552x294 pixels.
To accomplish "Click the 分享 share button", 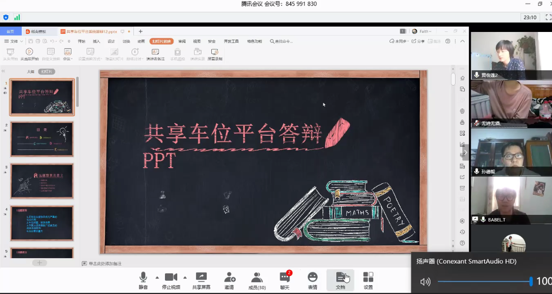I will [418, 41].
